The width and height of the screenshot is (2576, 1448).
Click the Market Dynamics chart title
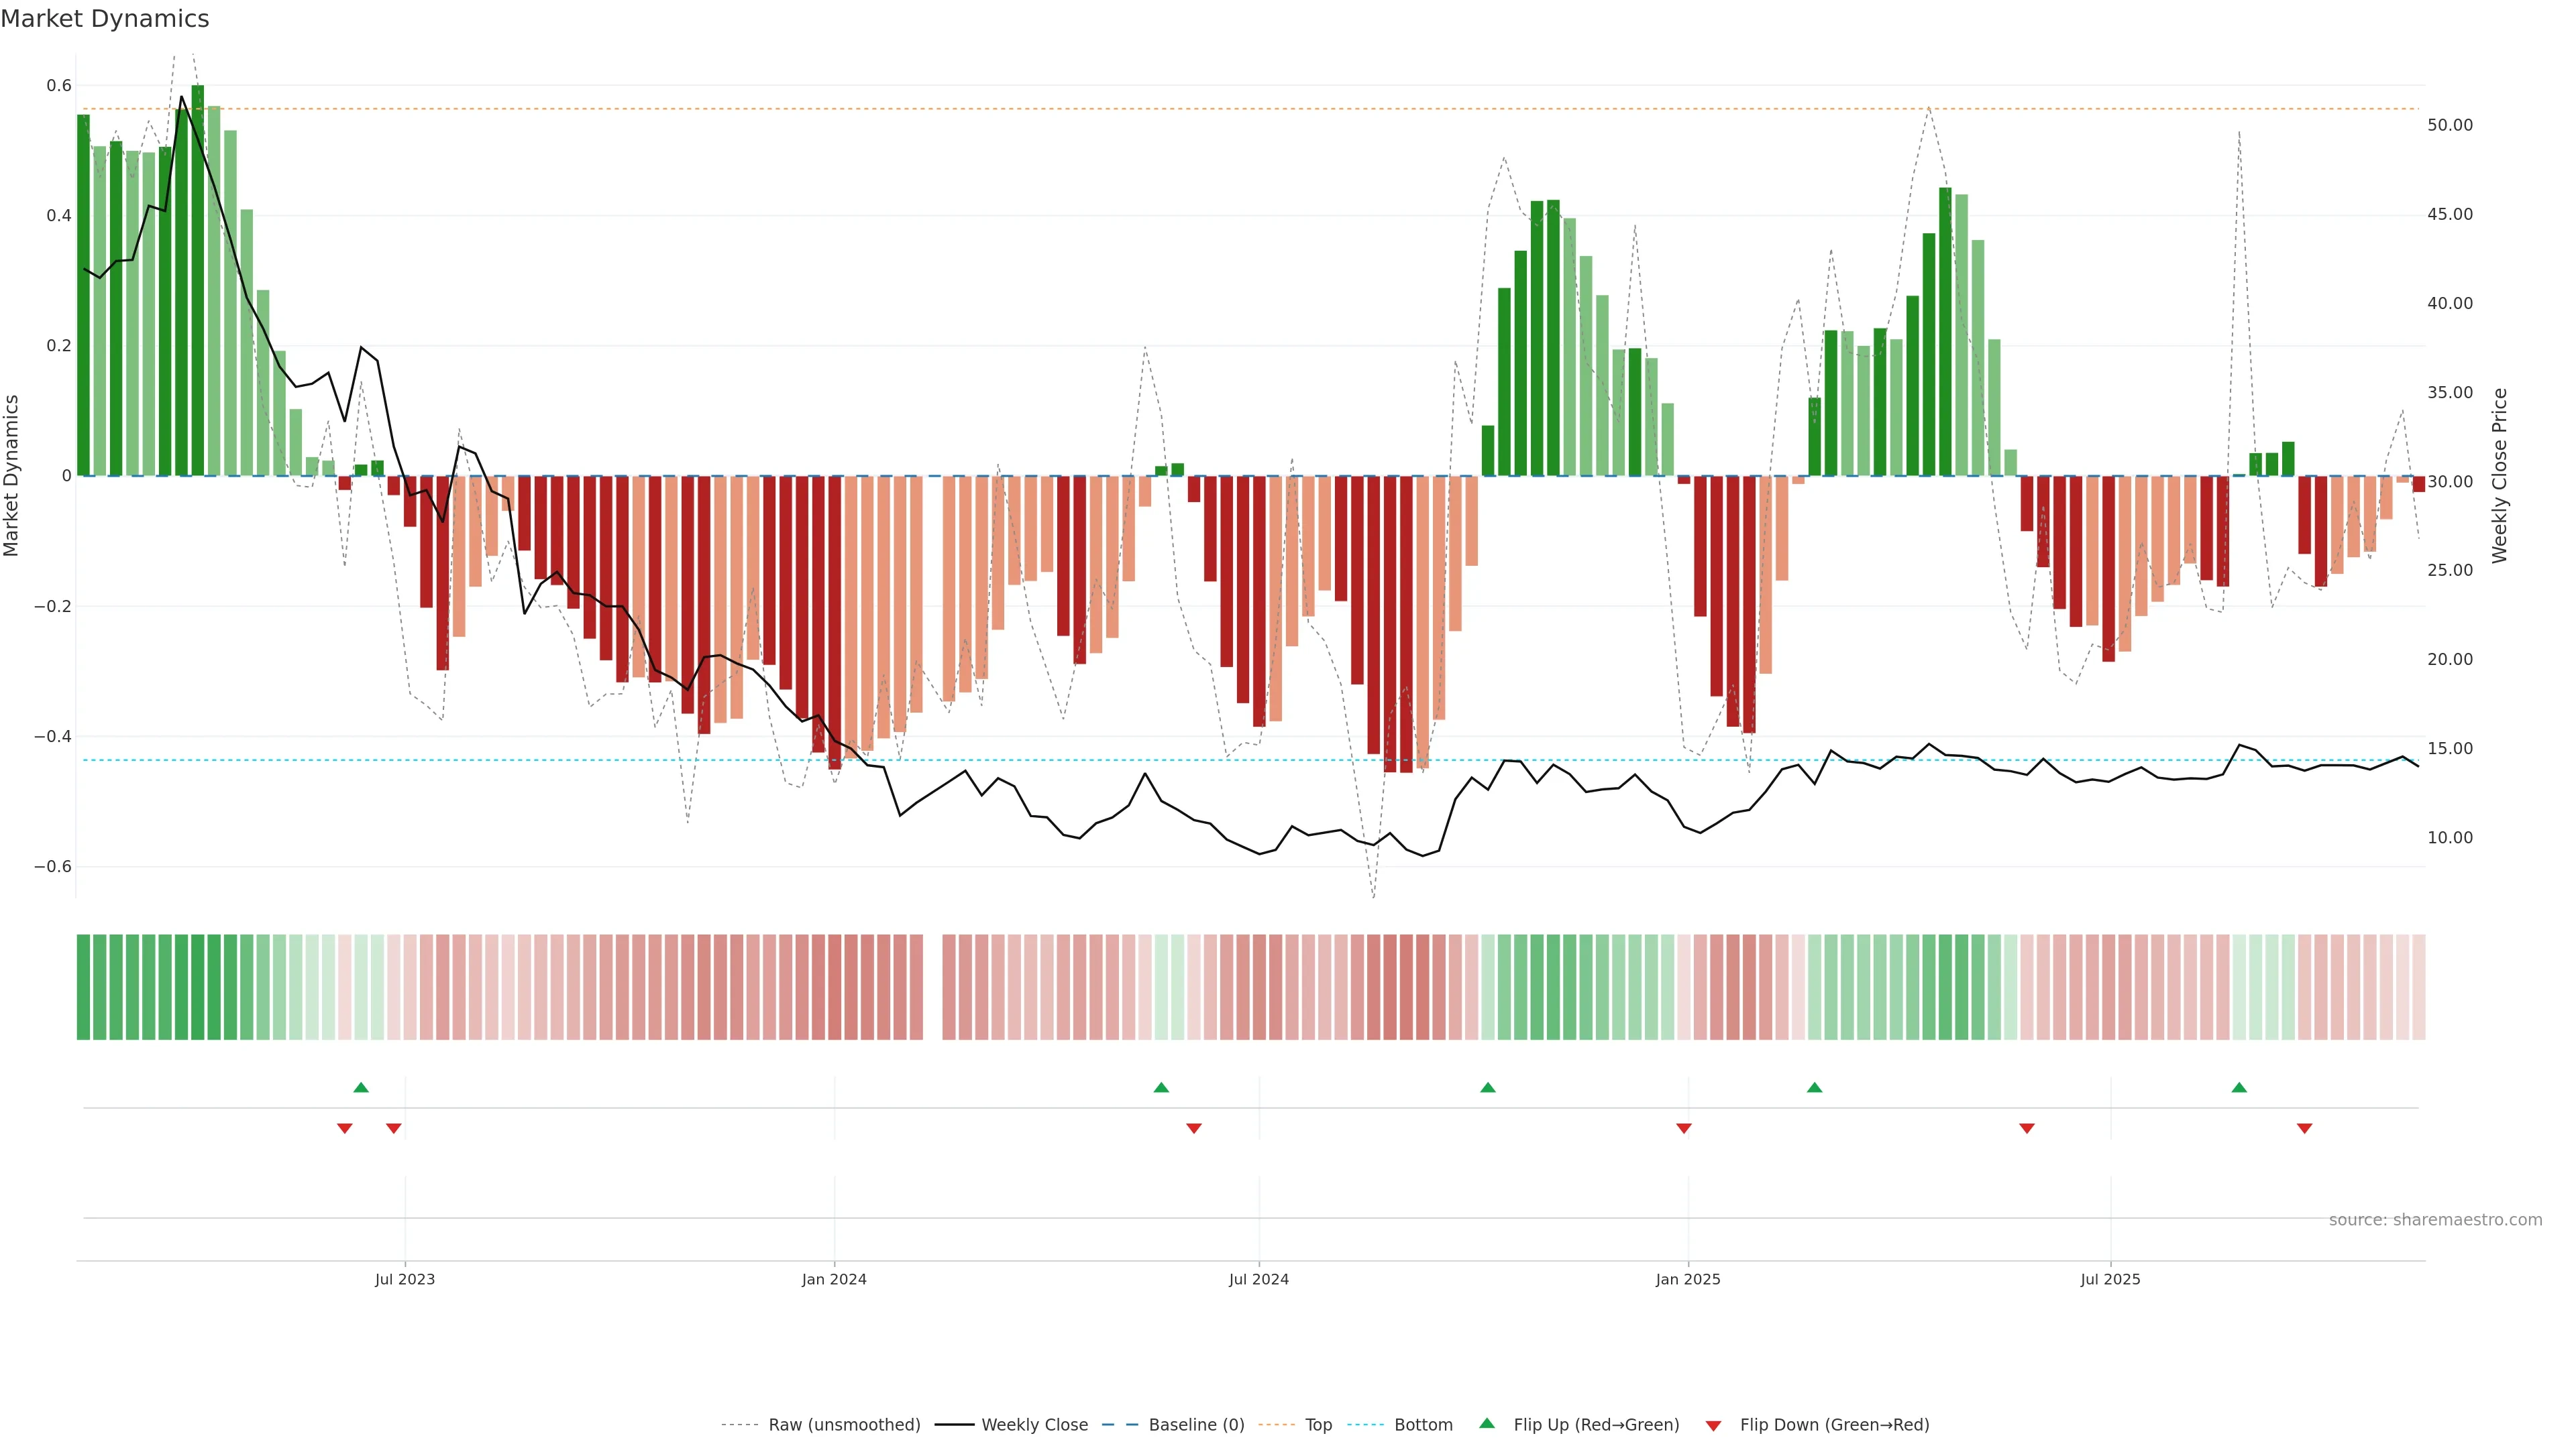pyautogui.click(x=105, y=19)
